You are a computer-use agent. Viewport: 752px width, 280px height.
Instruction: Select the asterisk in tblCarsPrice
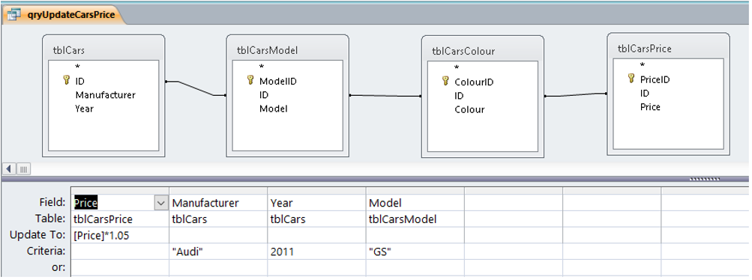coord(643,65)
